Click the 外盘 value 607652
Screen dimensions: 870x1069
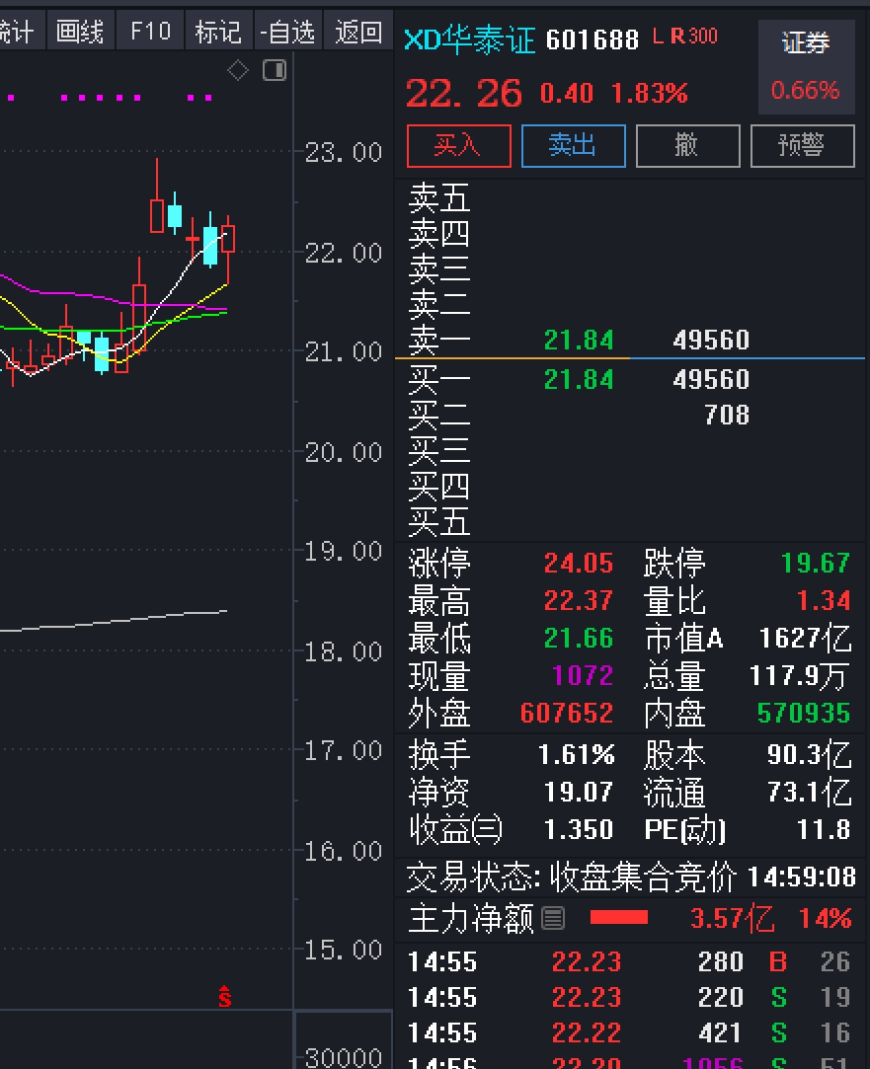567,713
